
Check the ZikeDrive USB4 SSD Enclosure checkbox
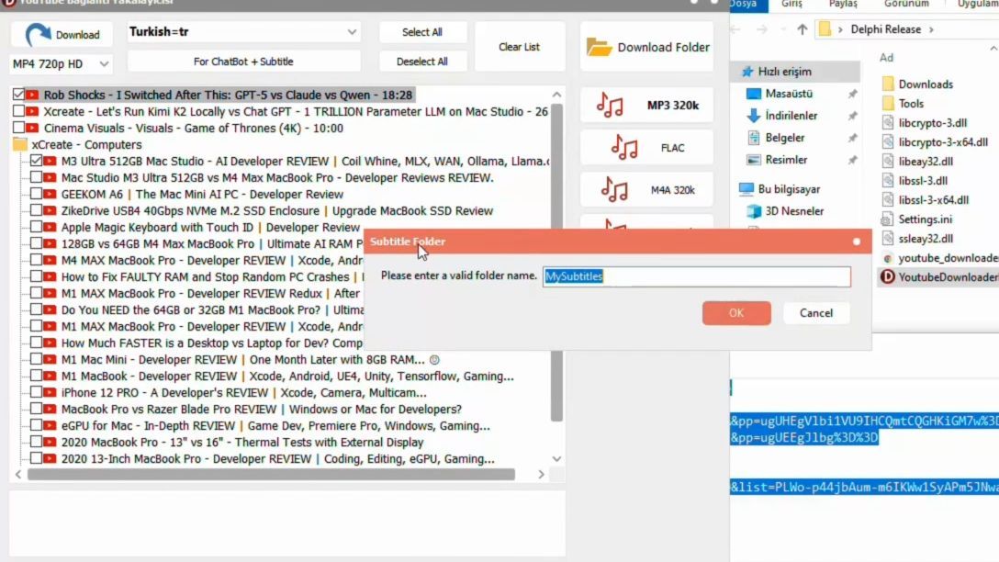36,211
